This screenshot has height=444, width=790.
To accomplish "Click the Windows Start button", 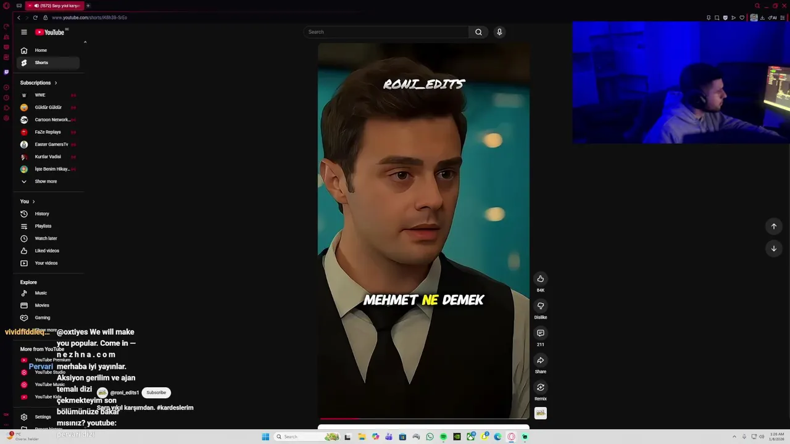I will click(265, 437).
